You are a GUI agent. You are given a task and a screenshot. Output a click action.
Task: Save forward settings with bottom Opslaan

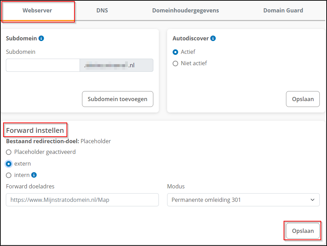click(303, 231)
